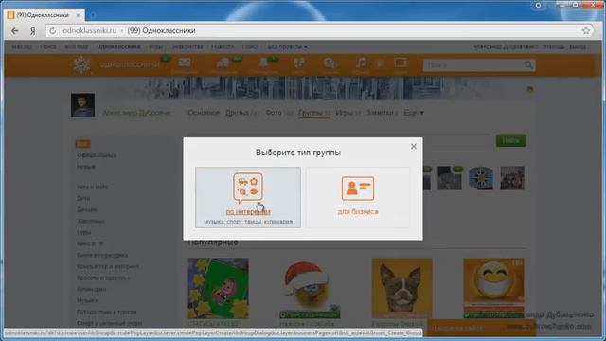Click the green 'Найти' button
Screen dimensions: 606x341
click(x=511, y=141)
